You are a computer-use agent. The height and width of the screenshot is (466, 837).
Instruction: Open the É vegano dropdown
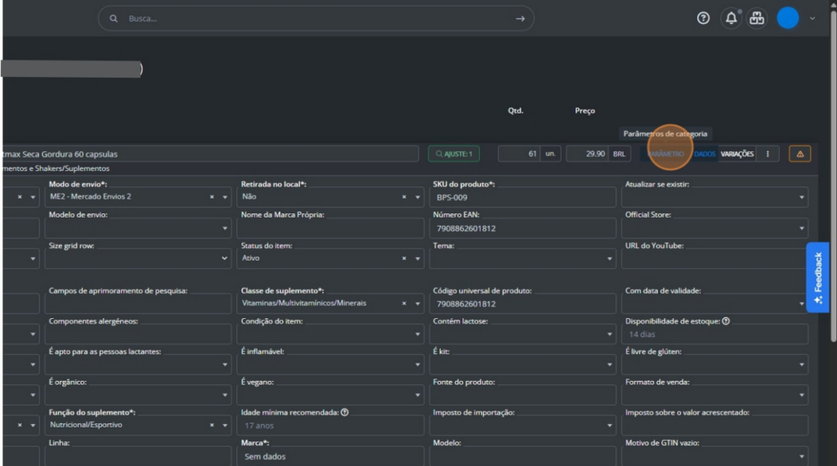(x=417, y=396)
